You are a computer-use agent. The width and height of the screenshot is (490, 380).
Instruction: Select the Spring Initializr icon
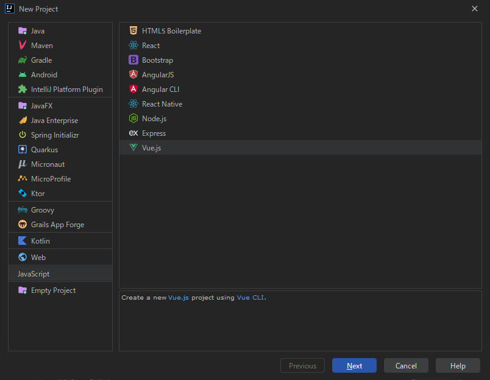coord(22,135)
